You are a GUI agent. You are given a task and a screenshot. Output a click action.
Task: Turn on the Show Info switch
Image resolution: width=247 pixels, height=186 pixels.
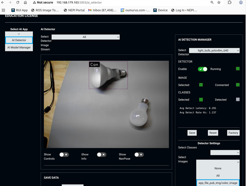tap(101, 155)
